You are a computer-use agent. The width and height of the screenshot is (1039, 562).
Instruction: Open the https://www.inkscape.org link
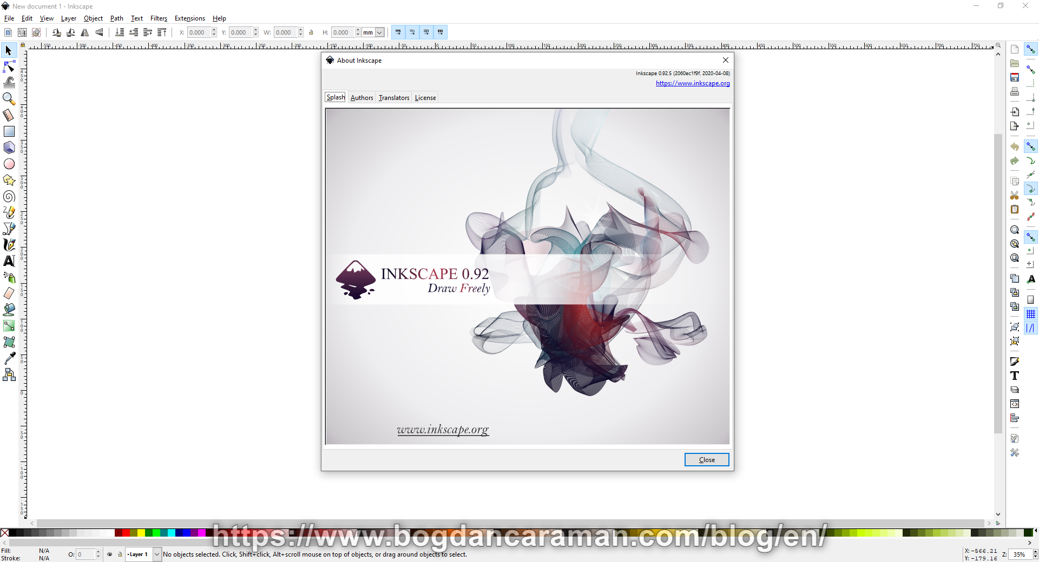(693, 83)
